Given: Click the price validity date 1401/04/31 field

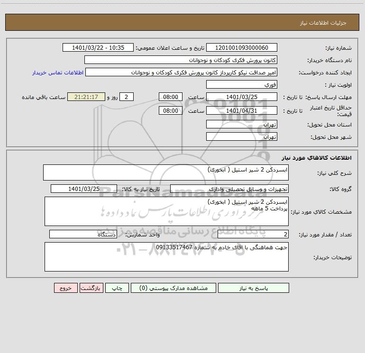Looking at the screenshot, I should click(x=242, y=110).
